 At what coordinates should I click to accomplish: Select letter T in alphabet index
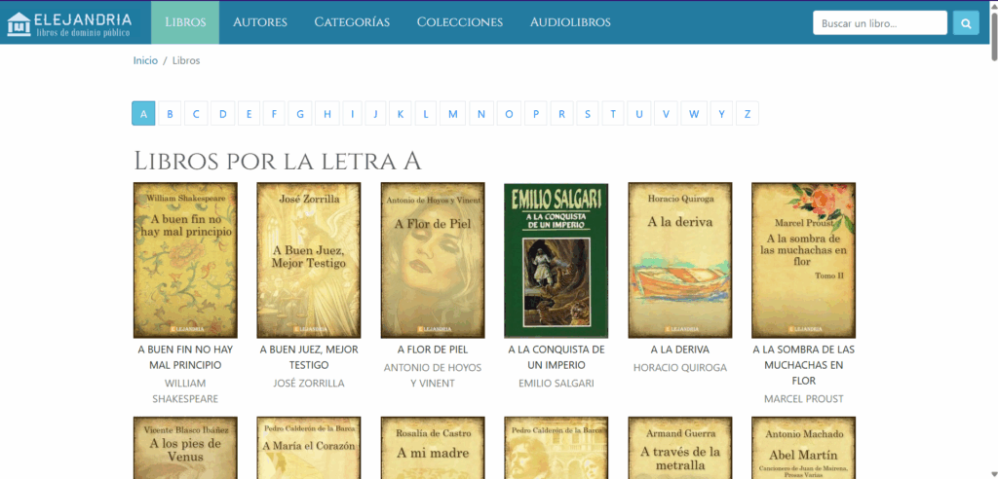point(613,114)
